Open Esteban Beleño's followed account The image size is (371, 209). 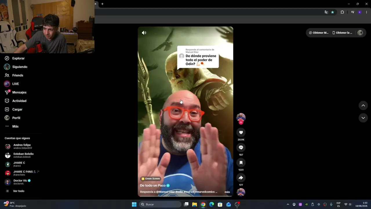tap(19, 155)
